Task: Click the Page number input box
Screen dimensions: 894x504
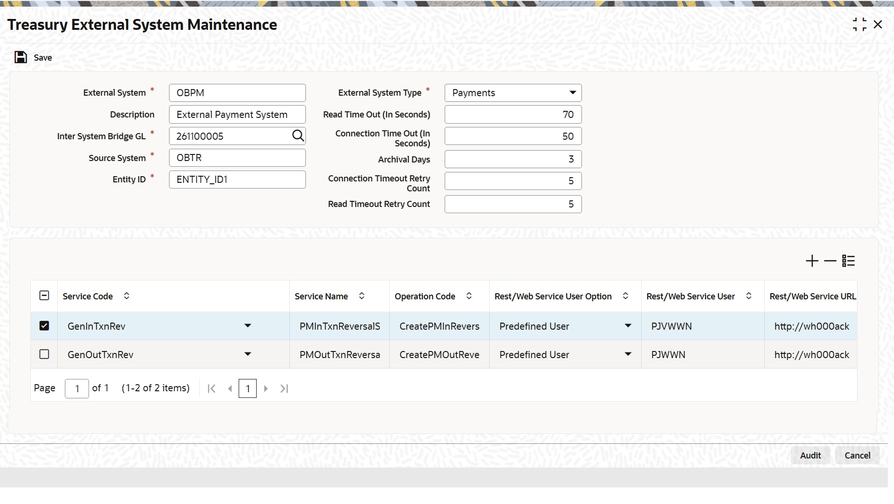Action: [77, 388]
